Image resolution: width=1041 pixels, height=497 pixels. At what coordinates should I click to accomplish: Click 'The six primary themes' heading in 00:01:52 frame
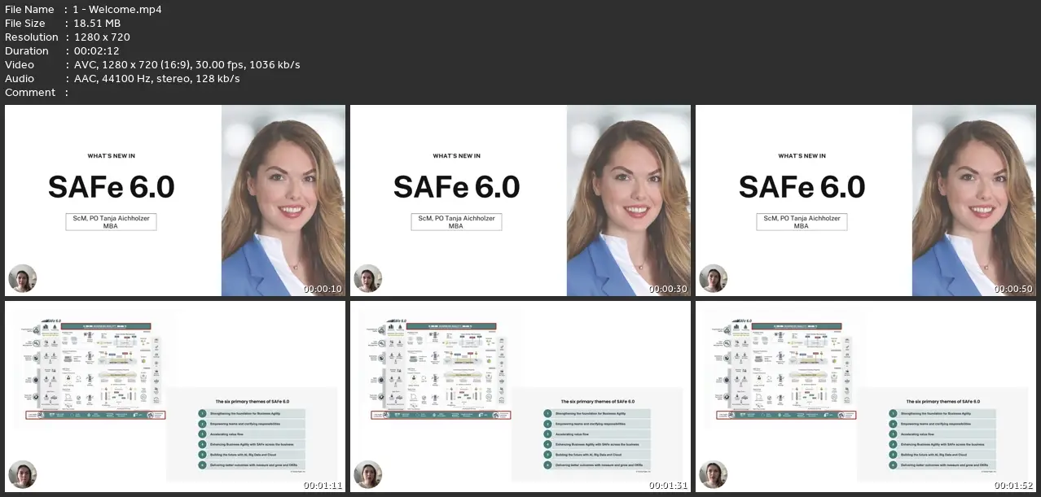click(x=942, y=402)
